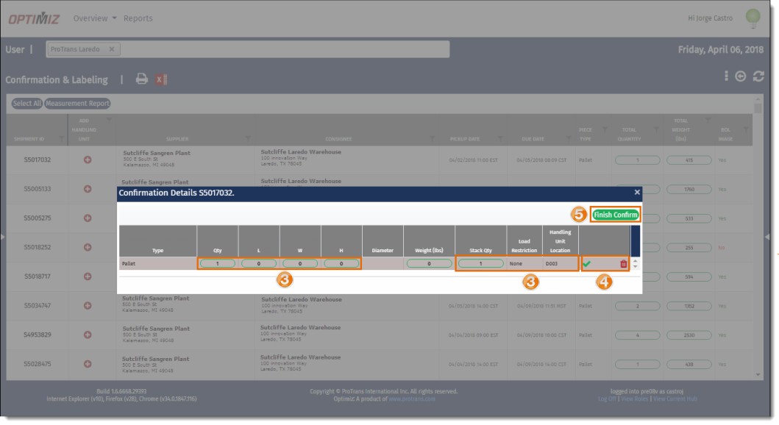Click the Finish Confirm button
This screenshot has width=779, height=425.
[x=616, y=215]
